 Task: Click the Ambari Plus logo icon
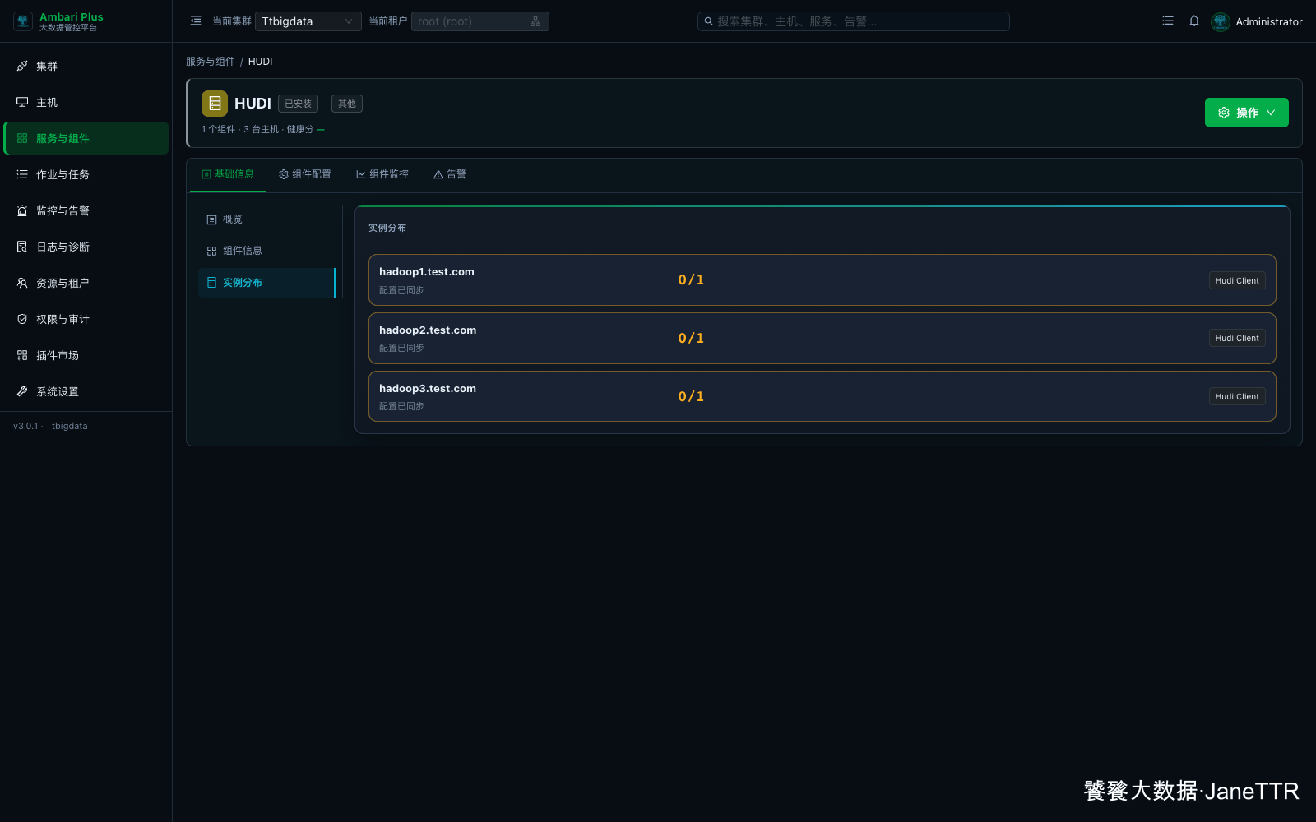tap(23, 21)
